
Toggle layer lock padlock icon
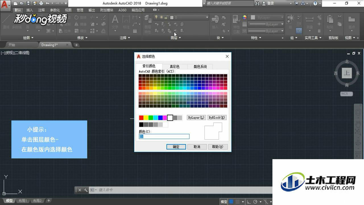166,17
